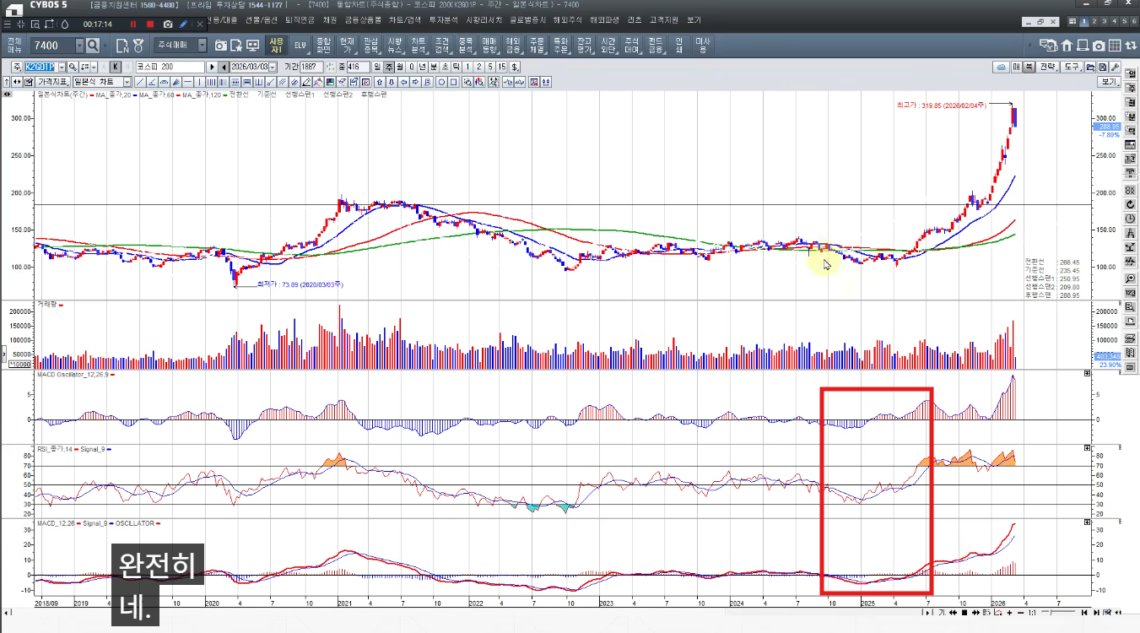Open the 시황리서치 menu
Viewport: 1140px width, 633px height.
click(x=484, y=19)
